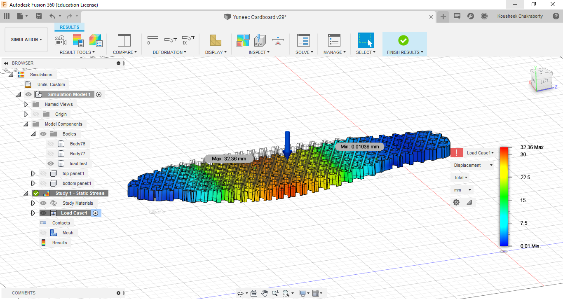Click the Display mesh cubes icon

216,40
